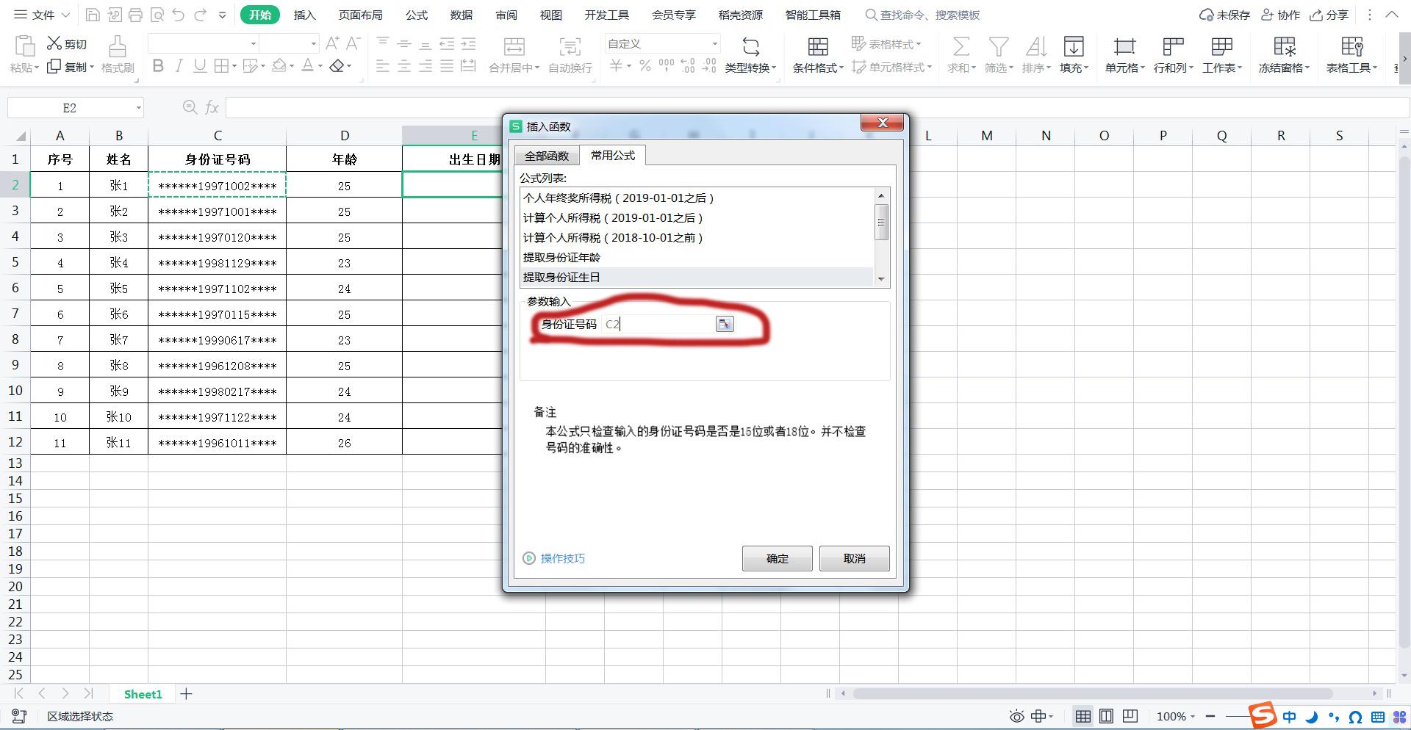Open the 100% zoom dropdown
The height and width of the screenshot is (730, 1411).
pyautogui.click(x=1176, y=716)
